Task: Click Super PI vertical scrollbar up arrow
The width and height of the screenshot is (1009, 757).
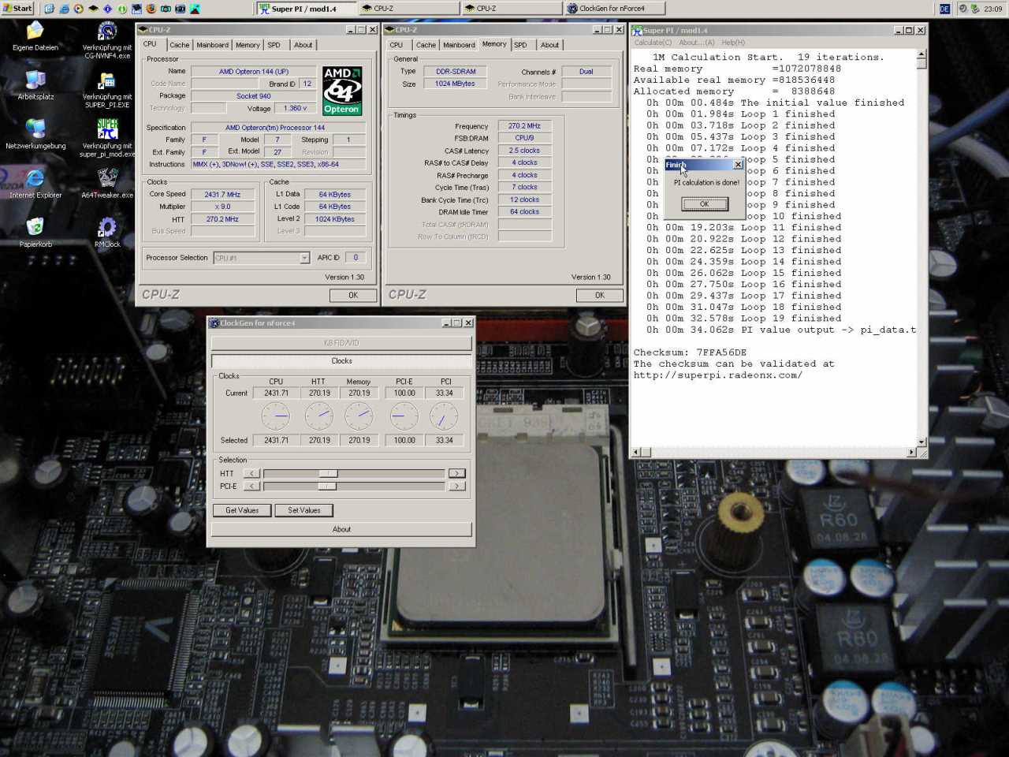Action: (x=922, y=55)
